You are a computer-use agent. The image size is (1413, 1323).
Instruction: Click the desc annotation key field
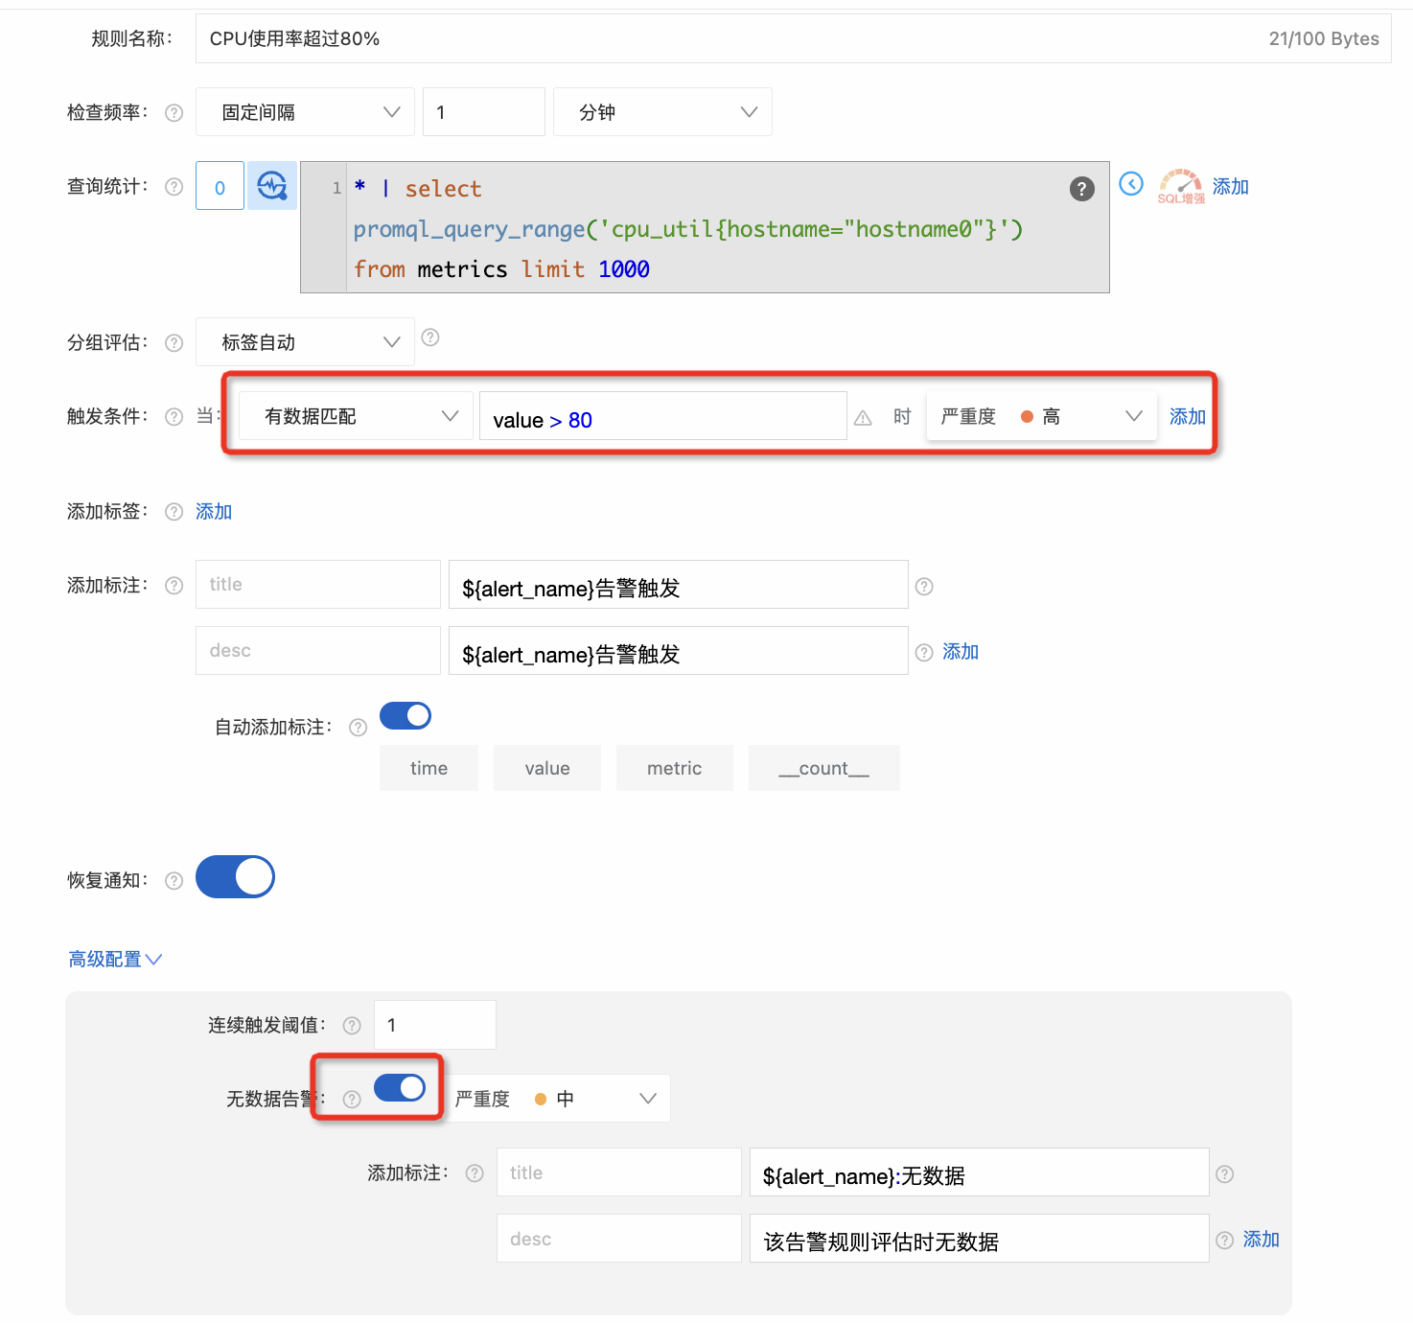tap(318, 651)
